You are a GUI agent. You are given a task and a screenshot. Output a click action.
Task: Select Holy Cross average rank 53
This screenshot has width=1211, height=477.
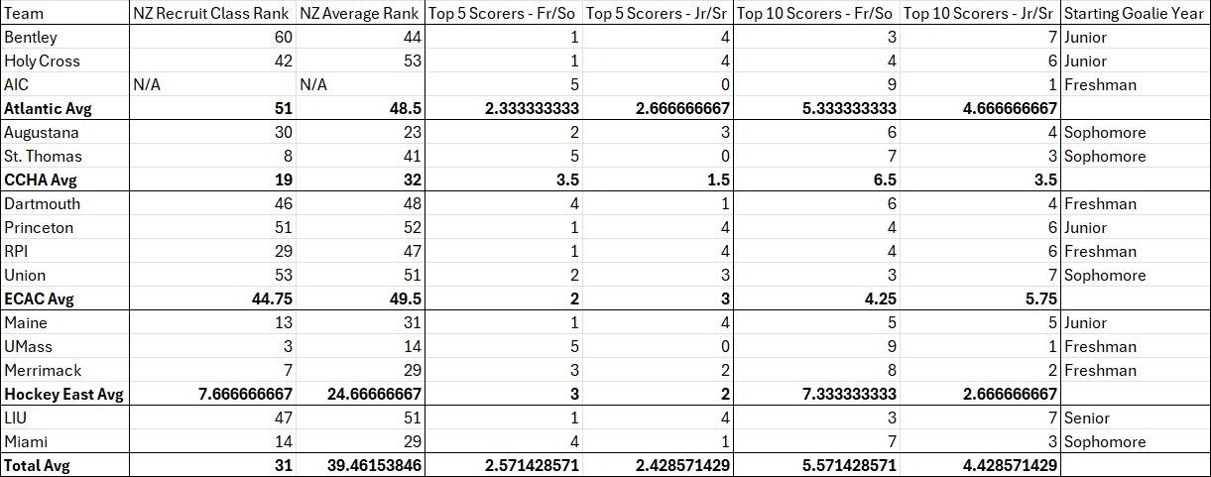click(x=361, y=61)
